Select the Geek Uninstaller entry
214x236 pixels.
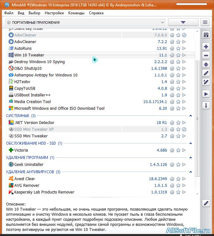[x=29, y=165]
